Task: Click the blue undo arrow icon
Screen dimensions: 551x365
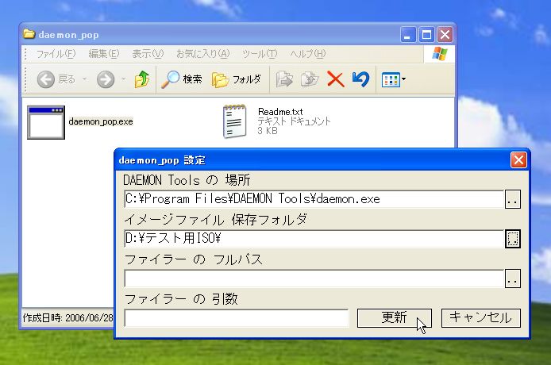Action: tap(361, 79)
